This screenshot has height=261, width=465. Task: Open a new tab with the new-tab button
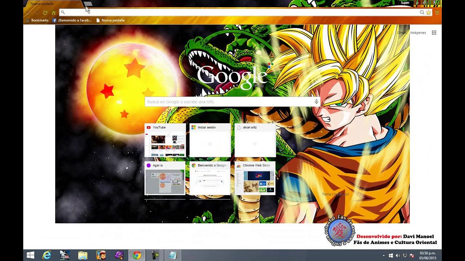pyautogui.click(x=88, y=4)
